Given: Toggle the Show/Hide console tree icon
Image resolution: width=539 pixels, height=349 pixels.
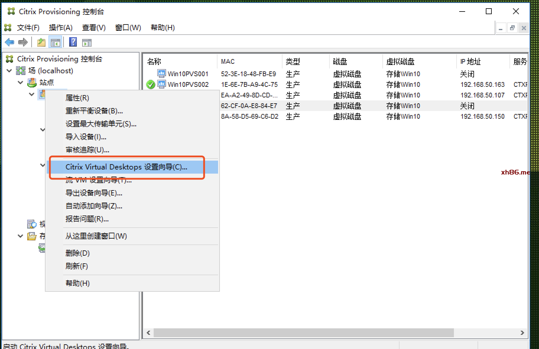Looking at the screenshot, I should pos(55,43).
